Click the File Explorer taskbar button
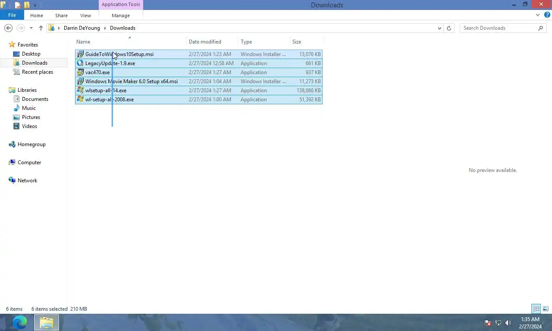This screenshot has width=552, height=331. point(47,322)
